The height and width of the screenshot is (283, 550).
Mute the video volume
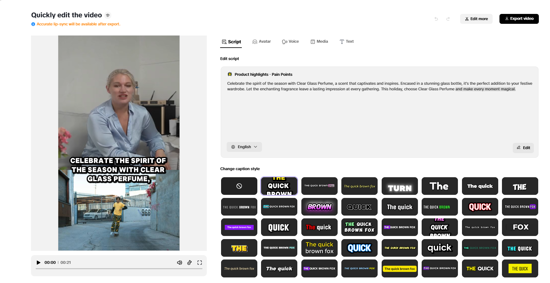tap(180, 263)
